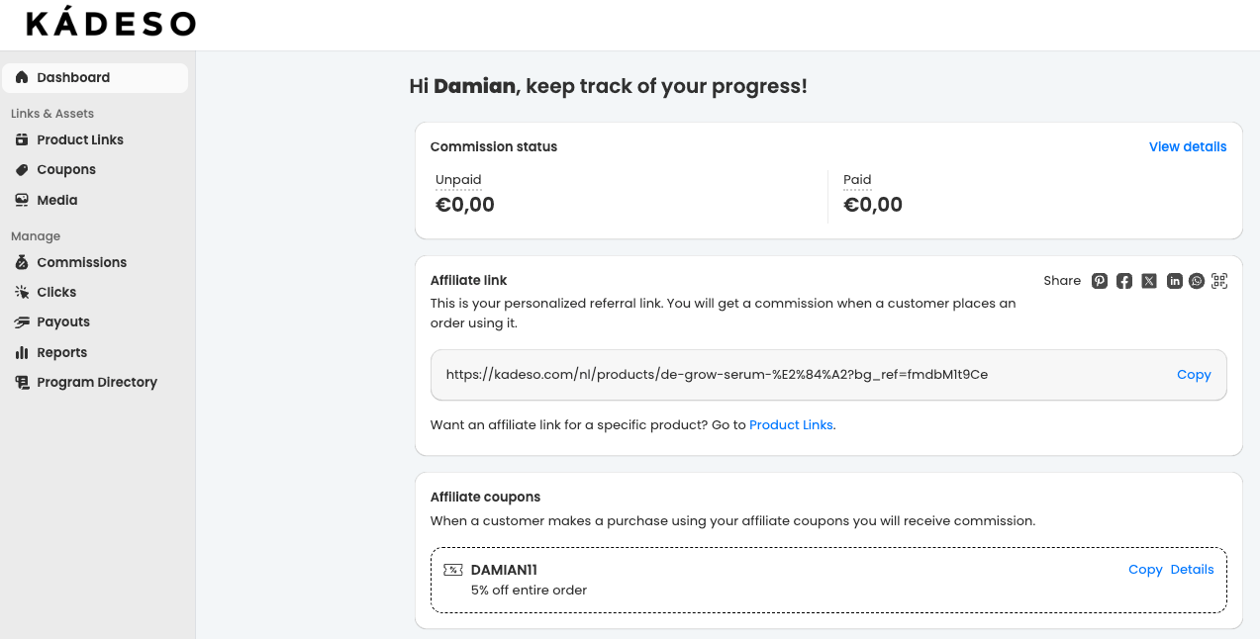Show QR code for affiliate link
The height and width of the screenshot is (639, 1260).
pyautogui.click(x=1219, y=281)
